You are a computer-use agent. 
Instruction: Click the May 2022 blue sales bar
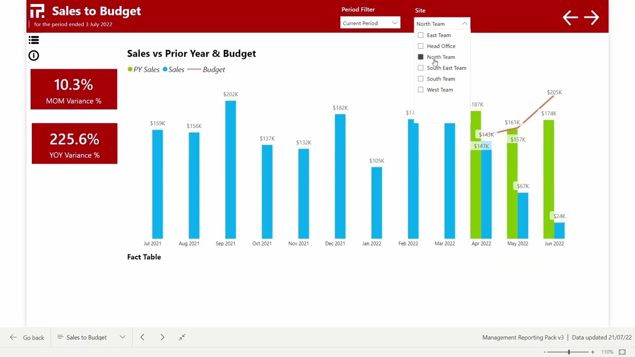[523, 216]
